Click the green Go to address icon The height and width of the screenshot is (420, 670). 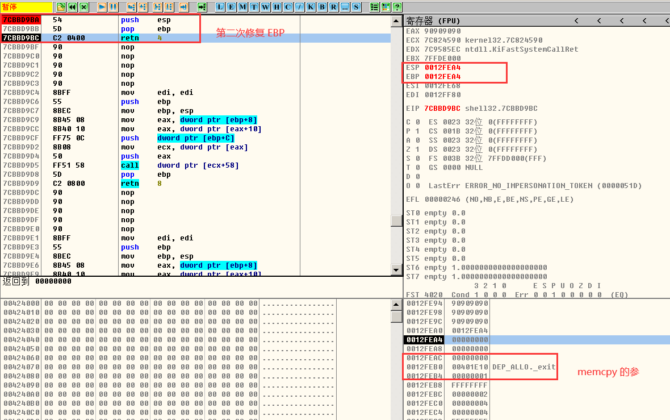(202, 7)
